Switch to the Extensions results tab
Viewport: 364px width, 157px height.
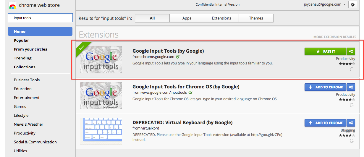pyautogui.click(x=221, y=18)
